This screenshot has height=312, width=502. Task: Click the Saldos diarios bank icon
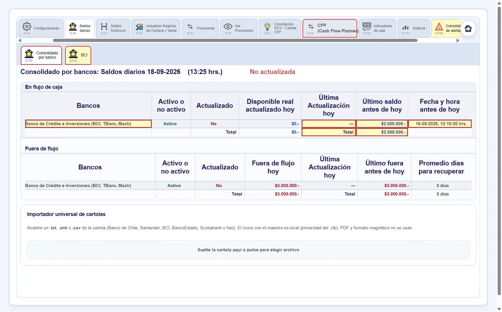pyautogui.click(x=73, y=27)
